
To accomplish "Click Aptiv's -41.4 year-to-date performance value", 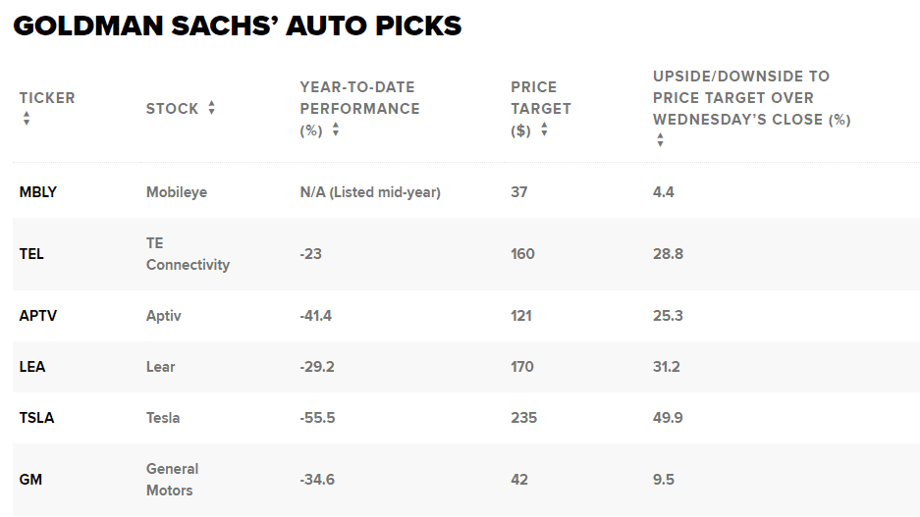I will coord(317,316).
